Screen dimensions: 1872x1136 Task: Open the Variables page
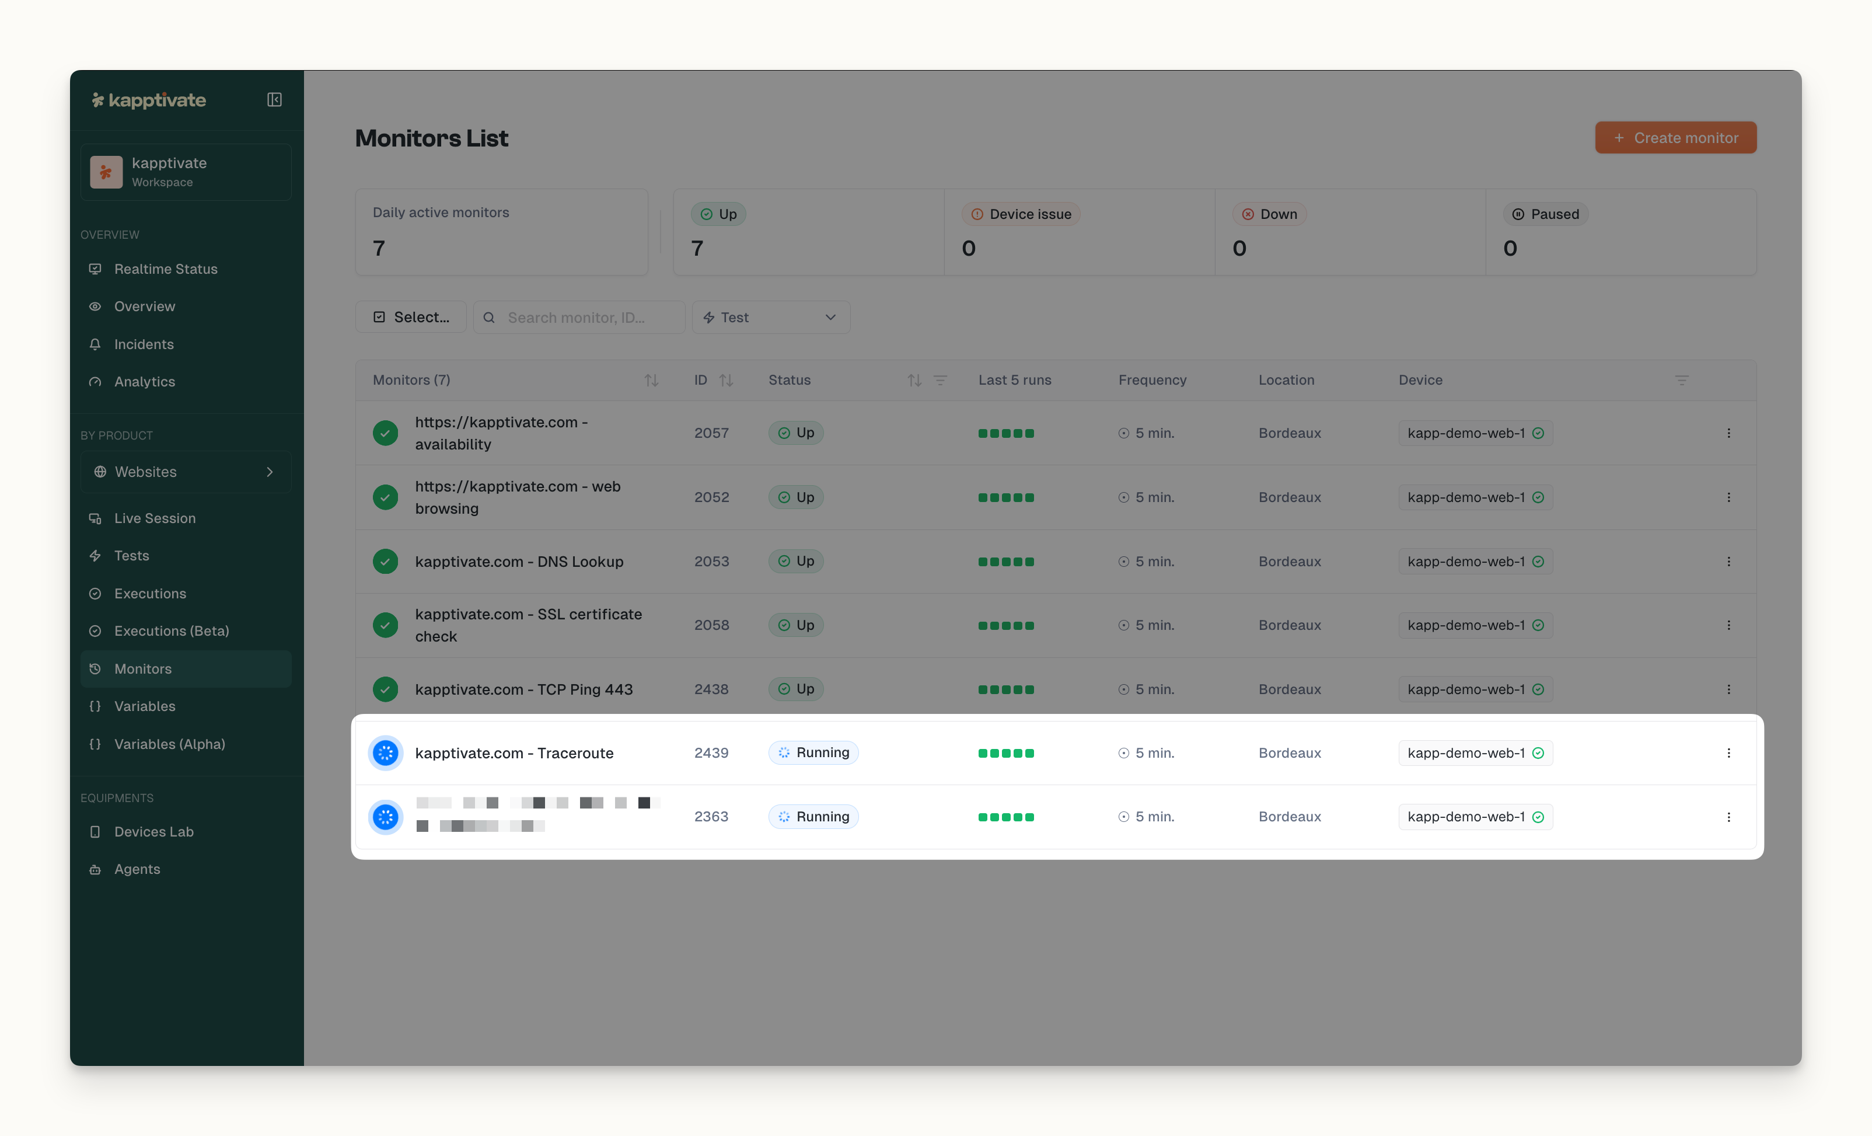tap(186, 706)
